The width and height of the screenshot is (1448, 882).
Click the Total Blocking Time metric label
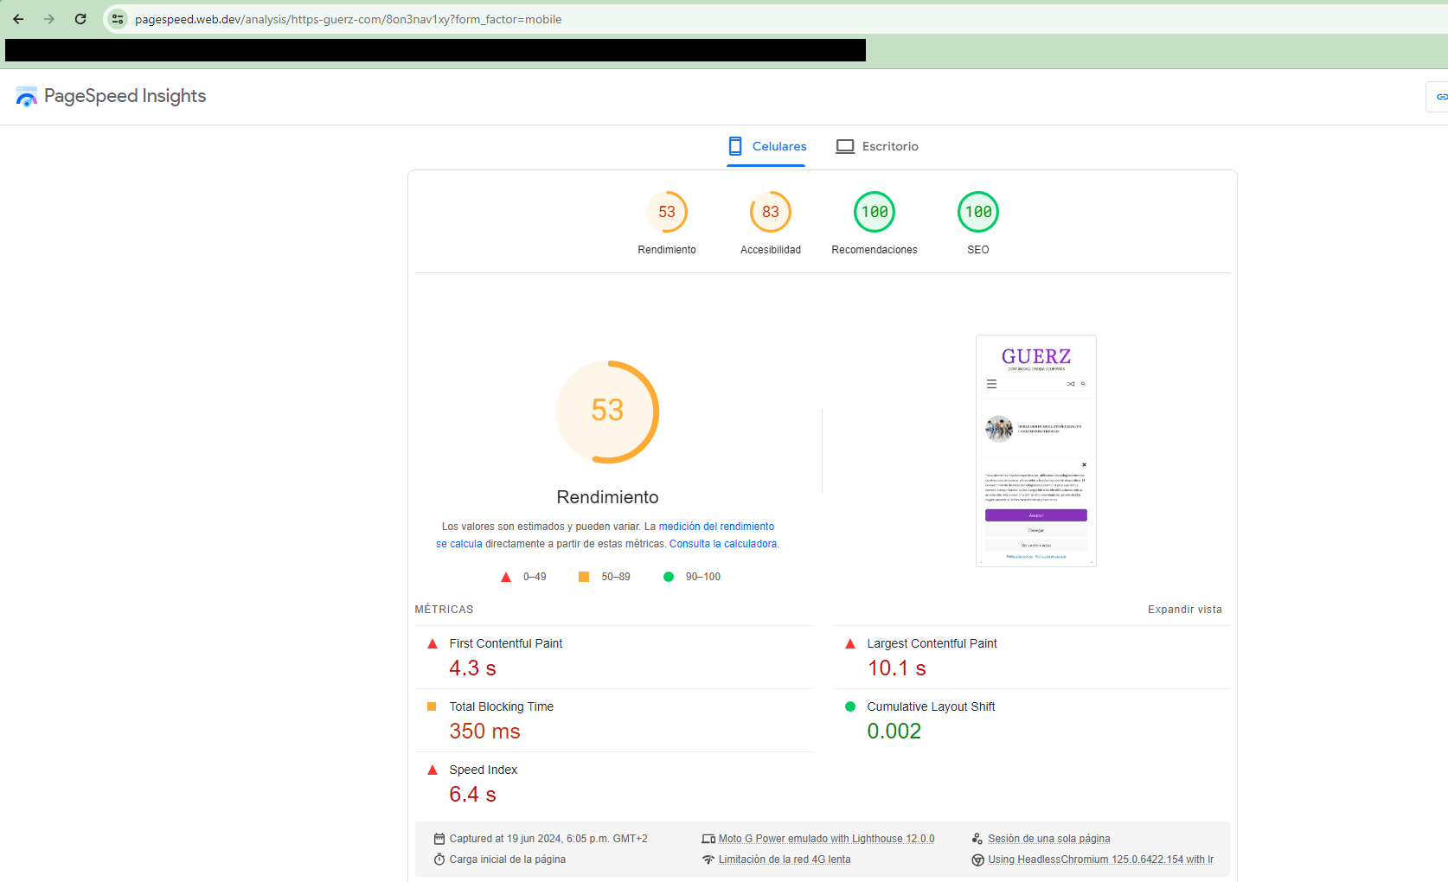pos(502,706)
